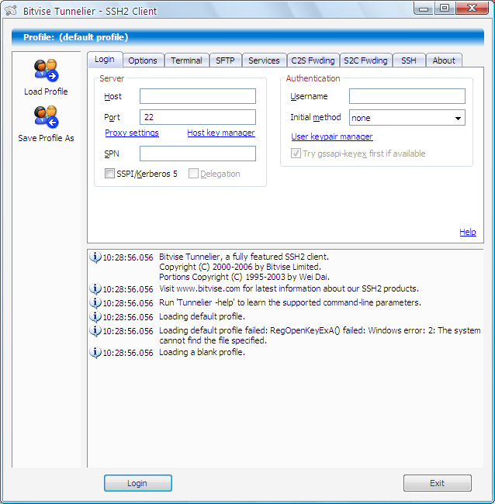This screenshot has height=504, width=495.
Task: Click the 'Portions Copyright (C) 1995-2003 by Wei Dai' line
Action: 244,277
